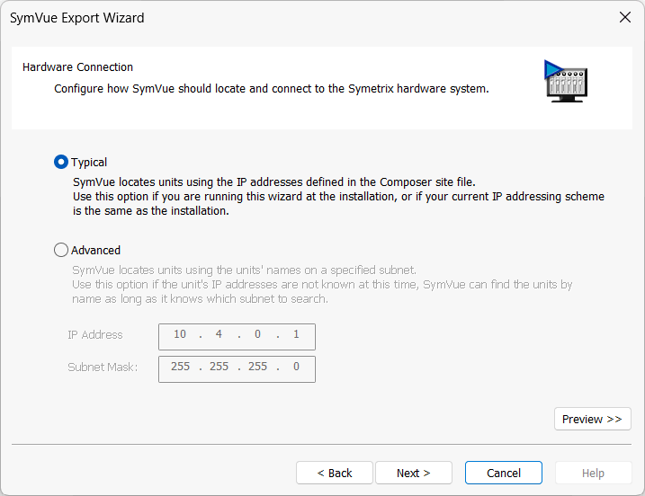Go to previous step with Back
The image size is (645, 496).
pos(335,473)
